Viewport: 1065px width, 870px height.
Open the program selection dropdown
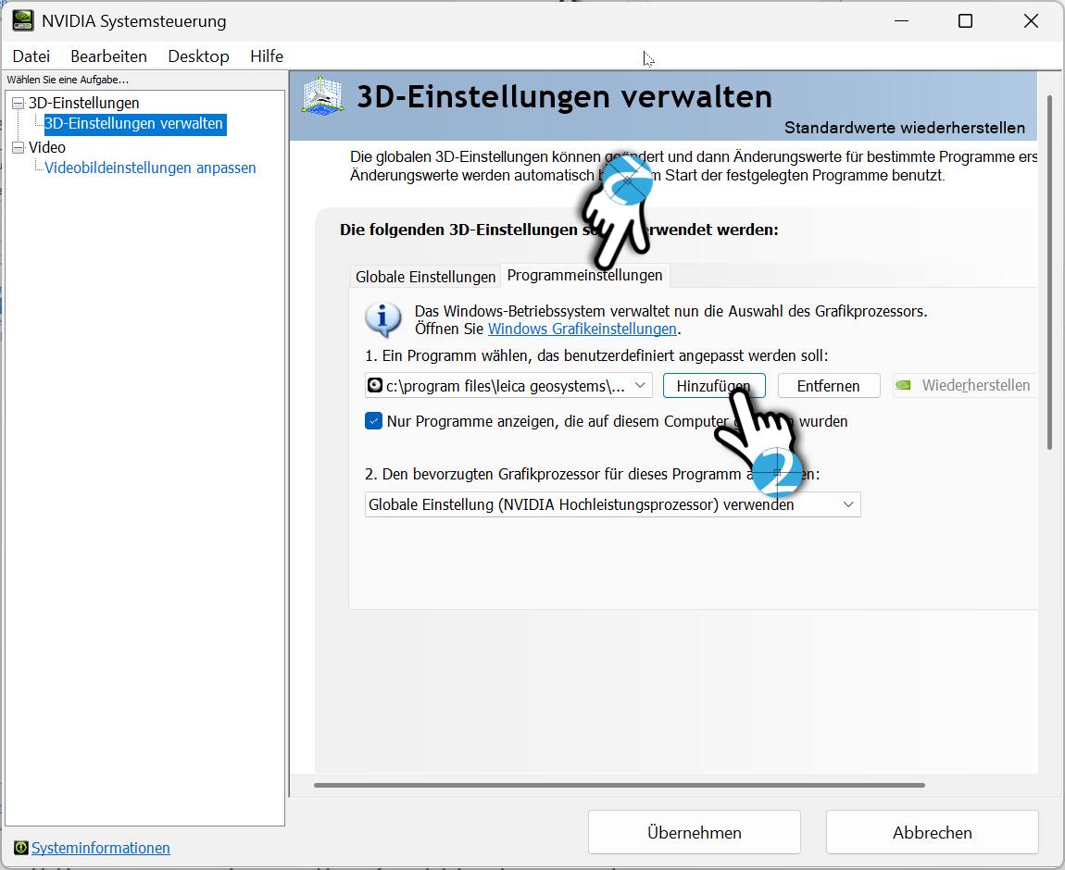coord(508,385)
